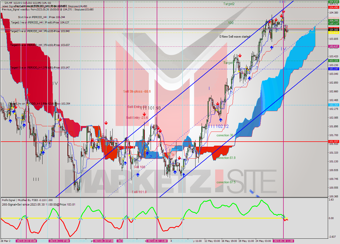Image resolution: width=340 pixels, height=244 pixels.
Task: Click the 2023.05.30 11:00 date marker
Action: coord(283,241)
